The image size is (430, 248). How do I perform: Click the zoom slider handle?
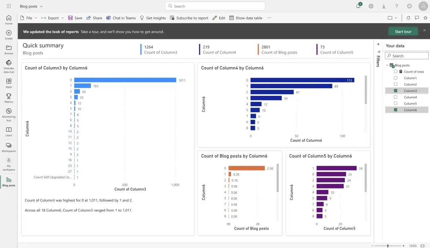[388, 246]
